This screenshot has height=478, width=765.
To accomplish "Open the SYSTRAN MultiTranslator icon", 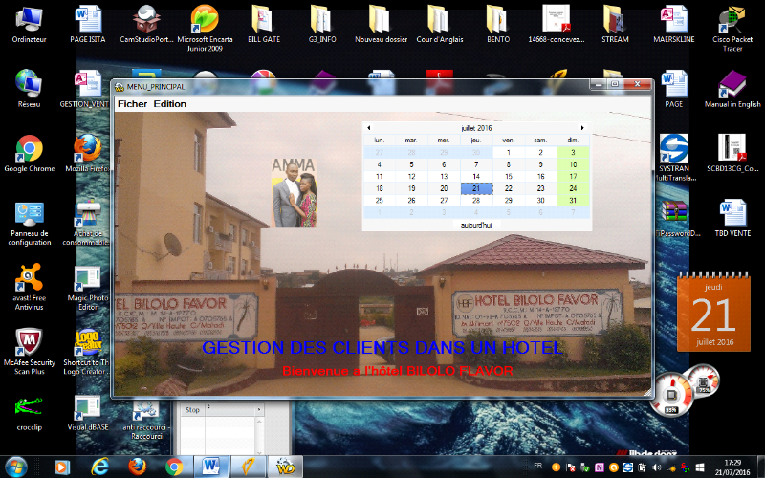I will click(x=674, y=157).
